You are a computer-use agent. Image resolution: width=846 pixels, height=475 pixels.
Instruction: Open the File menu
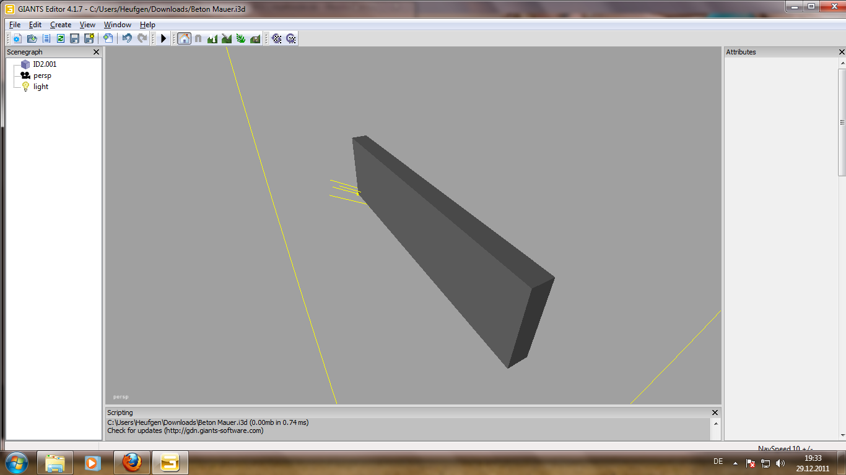tap(15, 25)
